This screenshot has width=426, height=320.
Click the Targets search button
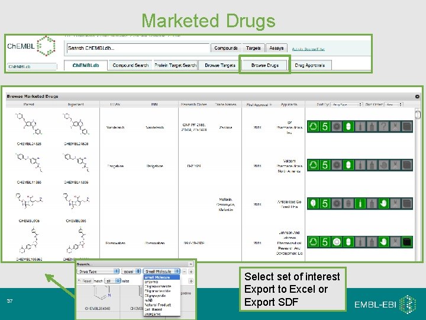tap(253, 48)
